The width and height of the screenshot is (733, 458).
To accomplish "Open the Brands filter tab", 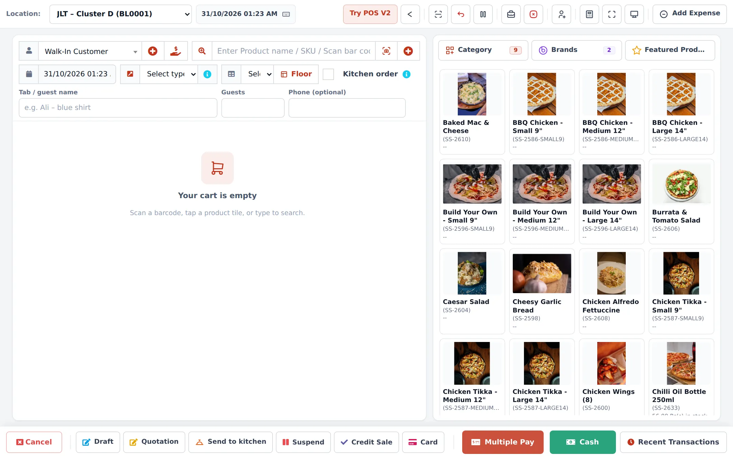I will click(576, 50).
